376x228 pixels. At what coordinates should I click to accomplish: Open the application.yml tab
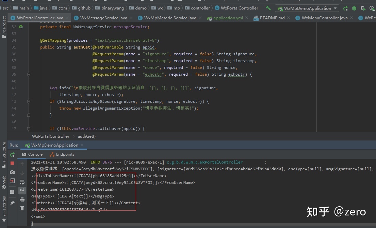click(228, 18)
